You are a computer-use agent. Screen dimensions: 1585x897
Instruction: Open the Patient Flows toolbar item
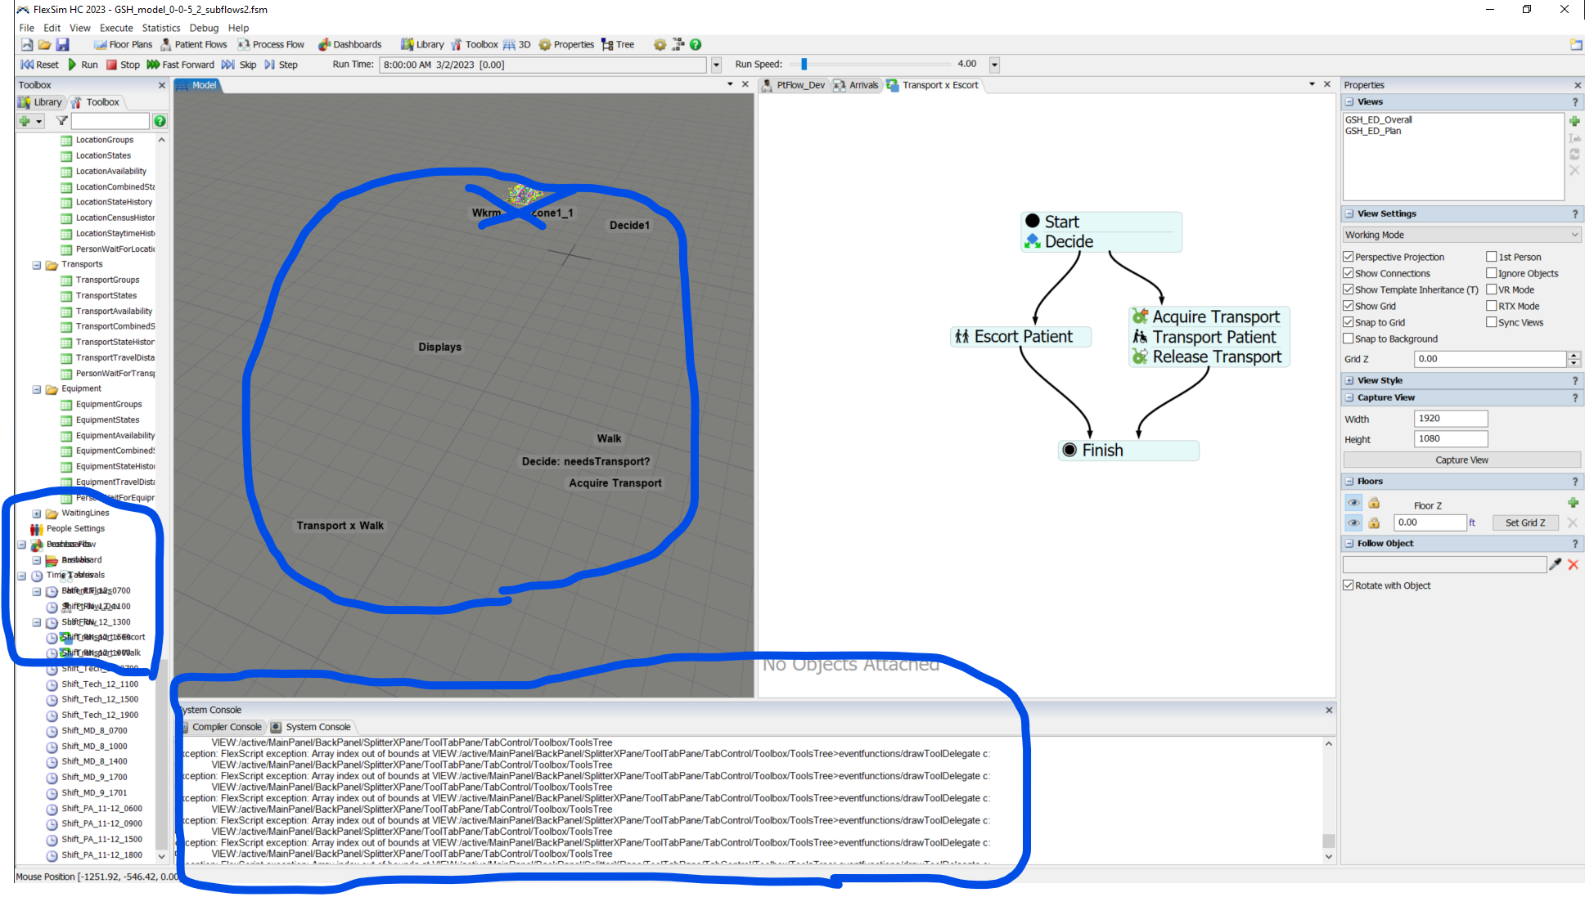pos(193,44)
